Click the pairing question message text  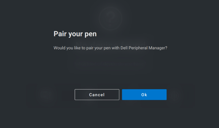(110, 48)
